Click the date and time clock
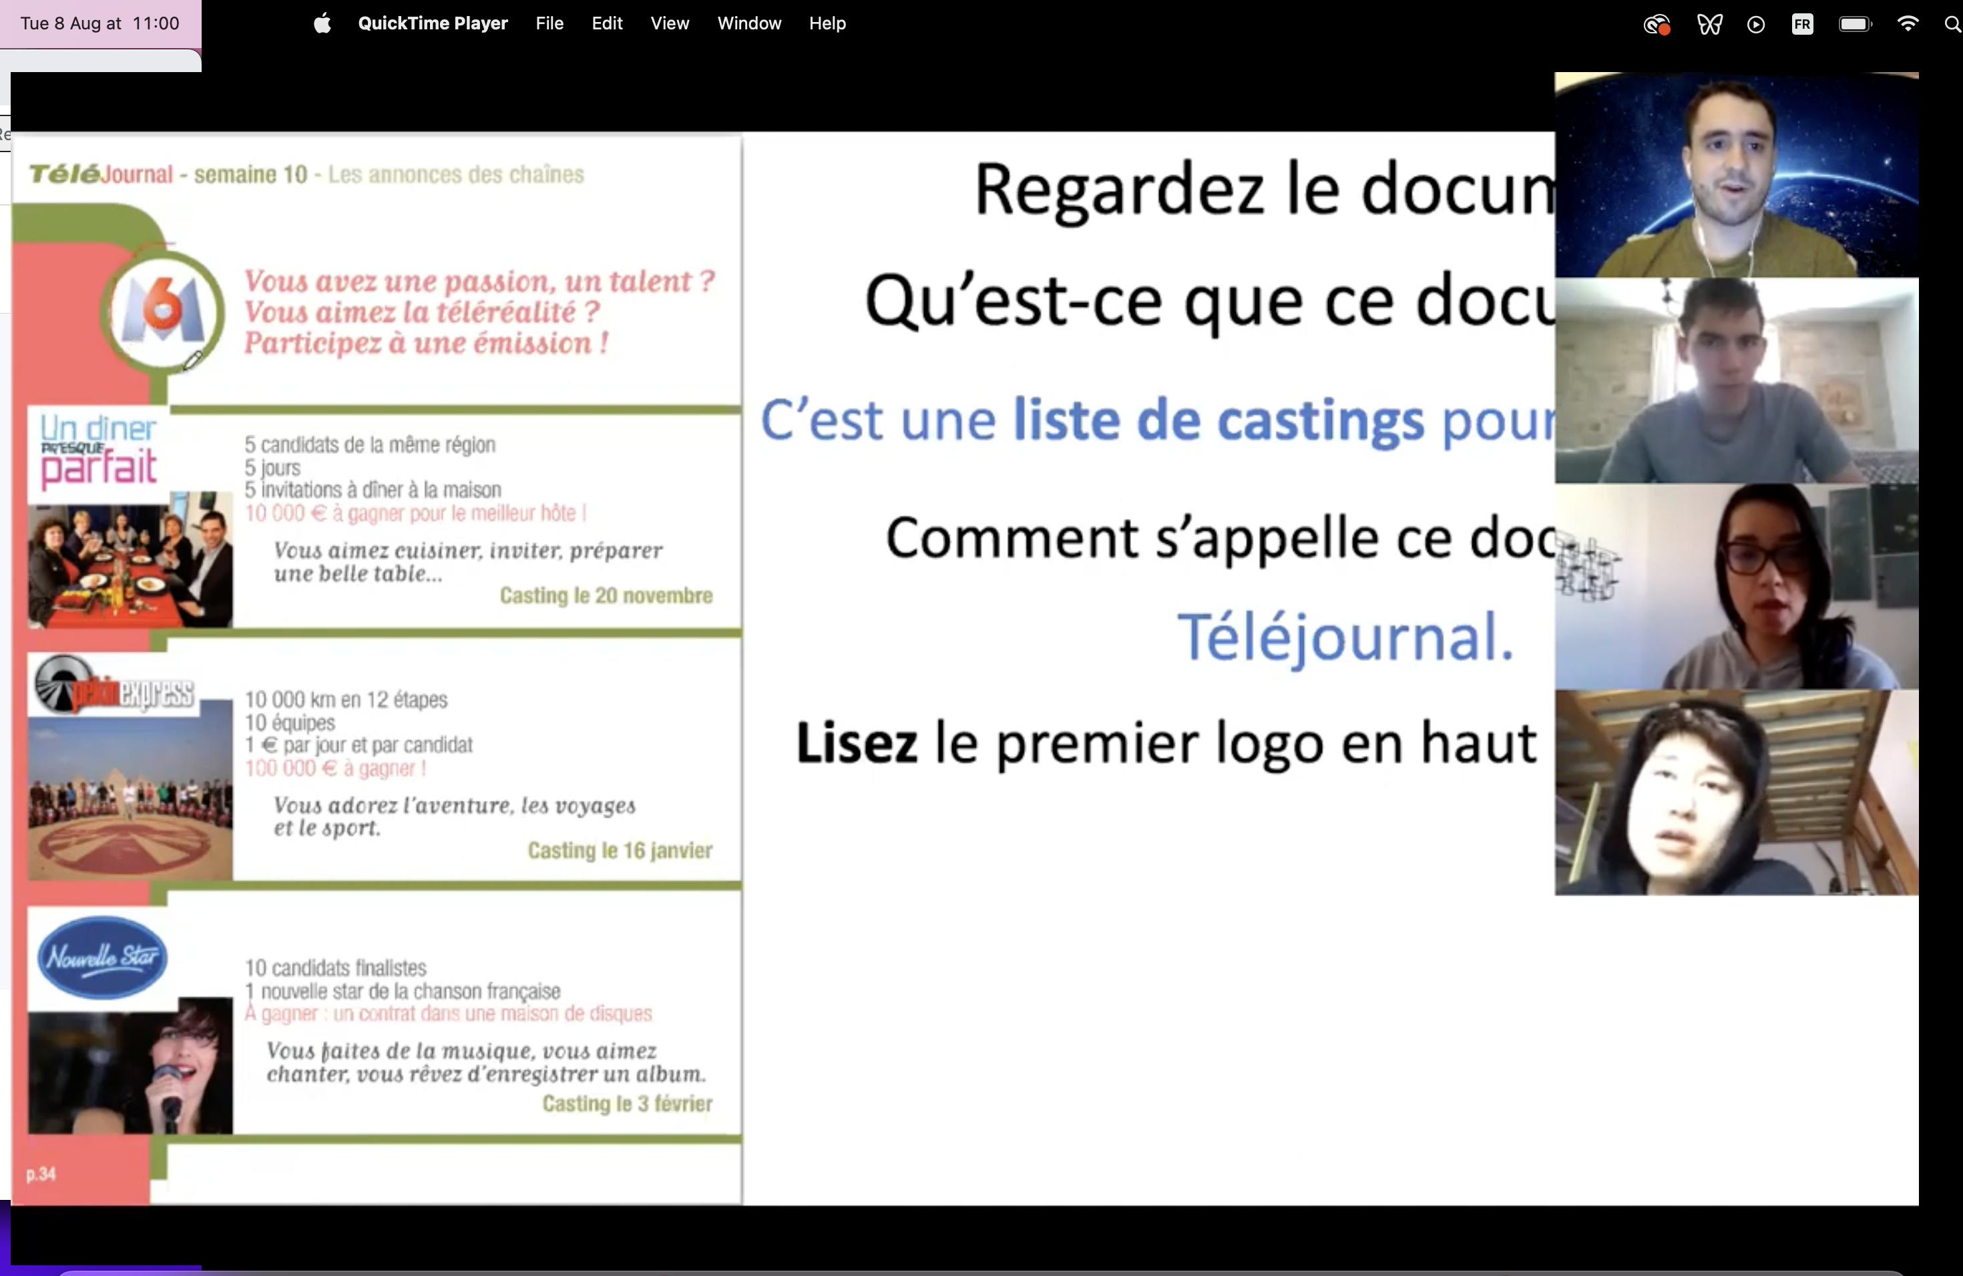Image resolution: width=1963 pixels, height=1276 pixels. pyautogui.click(x=99, y=24)
